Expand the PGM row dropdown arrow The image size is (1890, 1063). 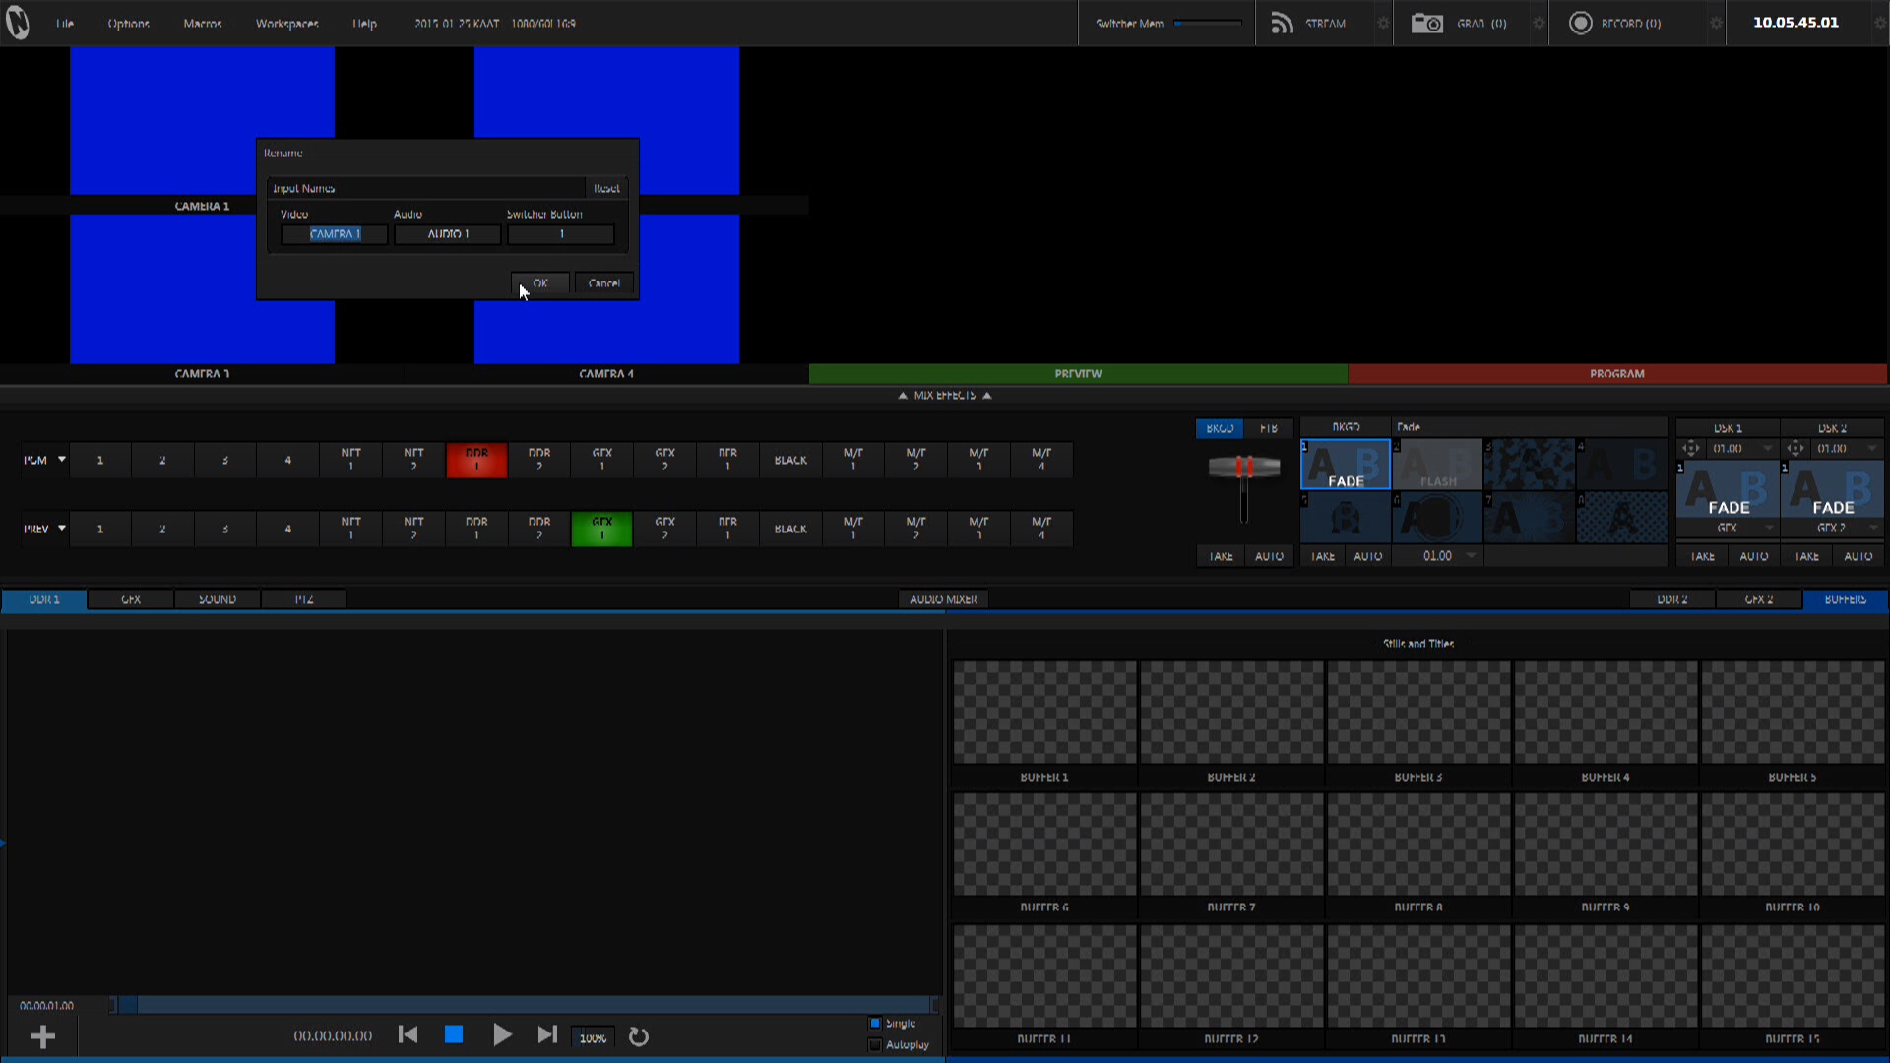[62, 460]
